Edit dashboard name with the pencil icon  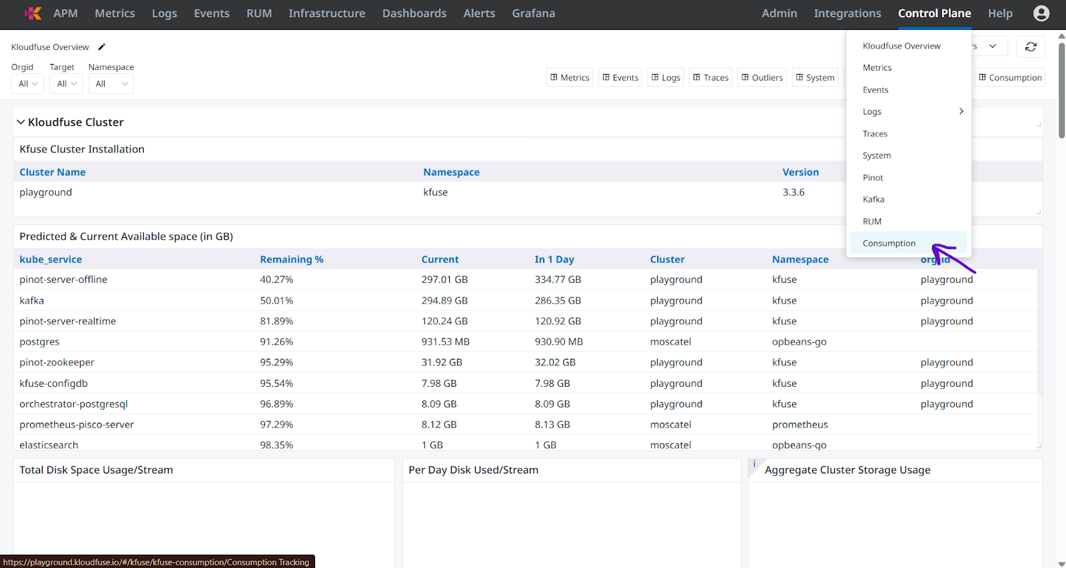pyautogui.click(x=102, y=47)
